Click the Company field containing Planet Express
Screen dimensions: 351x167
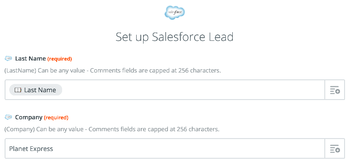pos(165,149)
